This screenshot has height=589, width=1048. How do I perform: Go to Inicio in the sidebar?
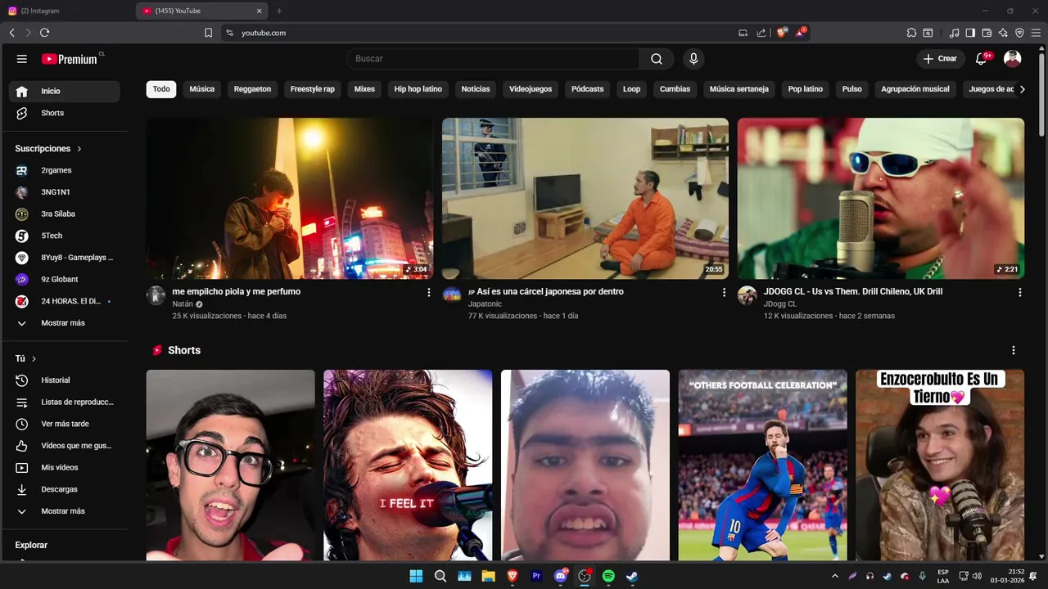pyautogui.click(x=65, y=92)
